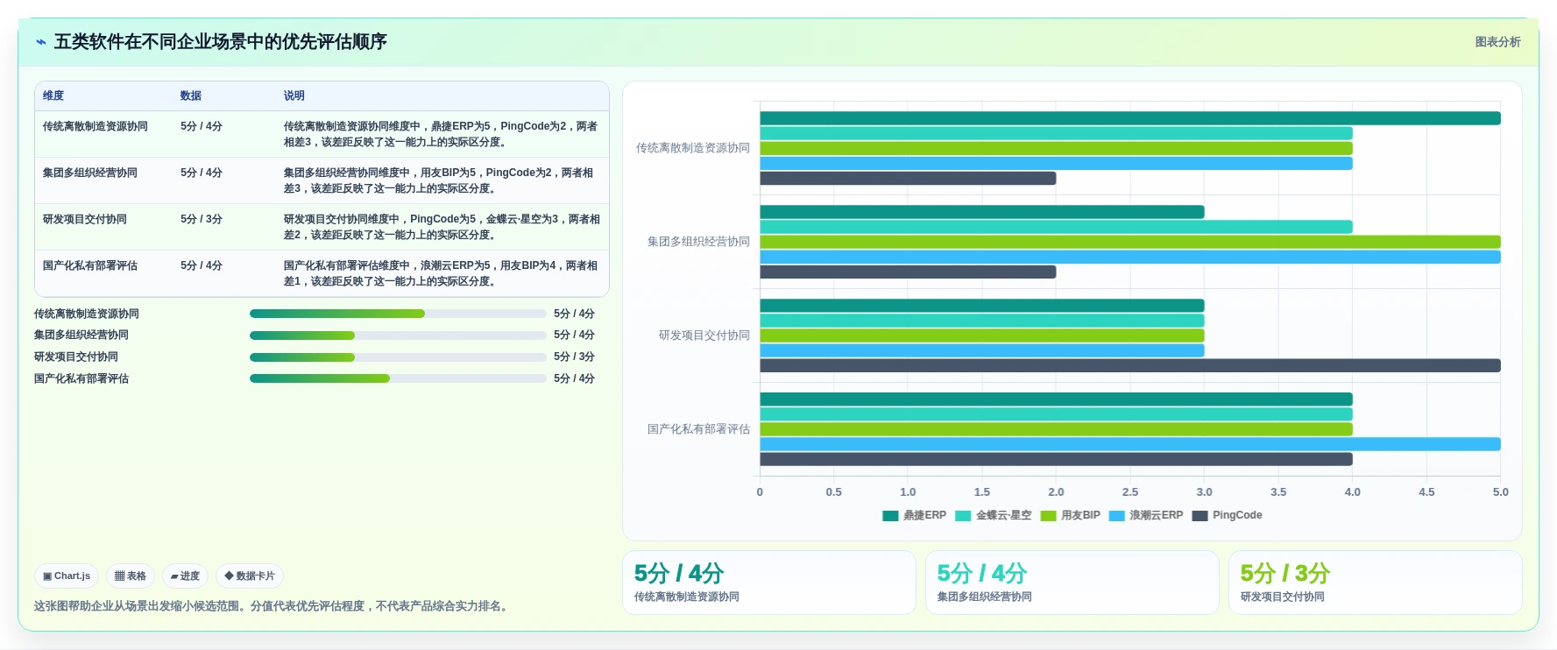Click the 数据卡片 tag chip
This screenshot has width=1557, height=650.
pyautogui.click(x=250, y=576)
